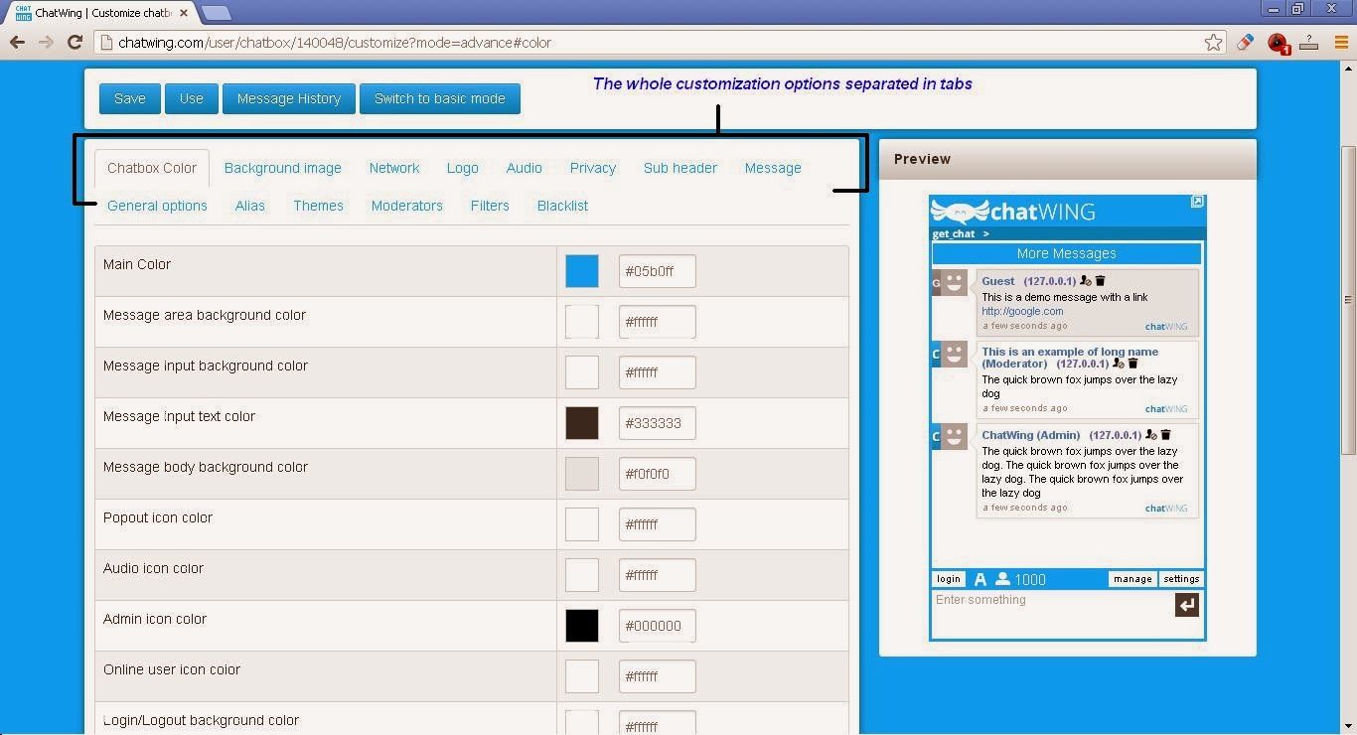Click ChatWing Admin's ban user icon
This screenshot has height=735, width=1357.
[x=1151, y=435]
